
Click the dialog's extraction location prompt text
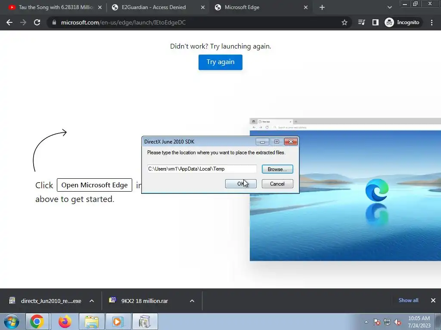[x=216, y=153]
